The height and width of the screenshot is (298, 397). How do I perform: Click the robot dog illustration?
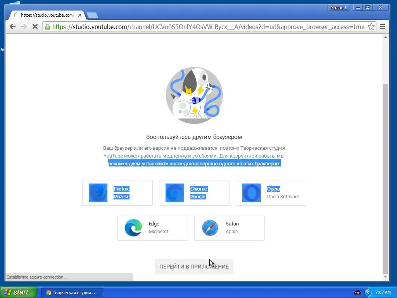[x=194, y=95]
